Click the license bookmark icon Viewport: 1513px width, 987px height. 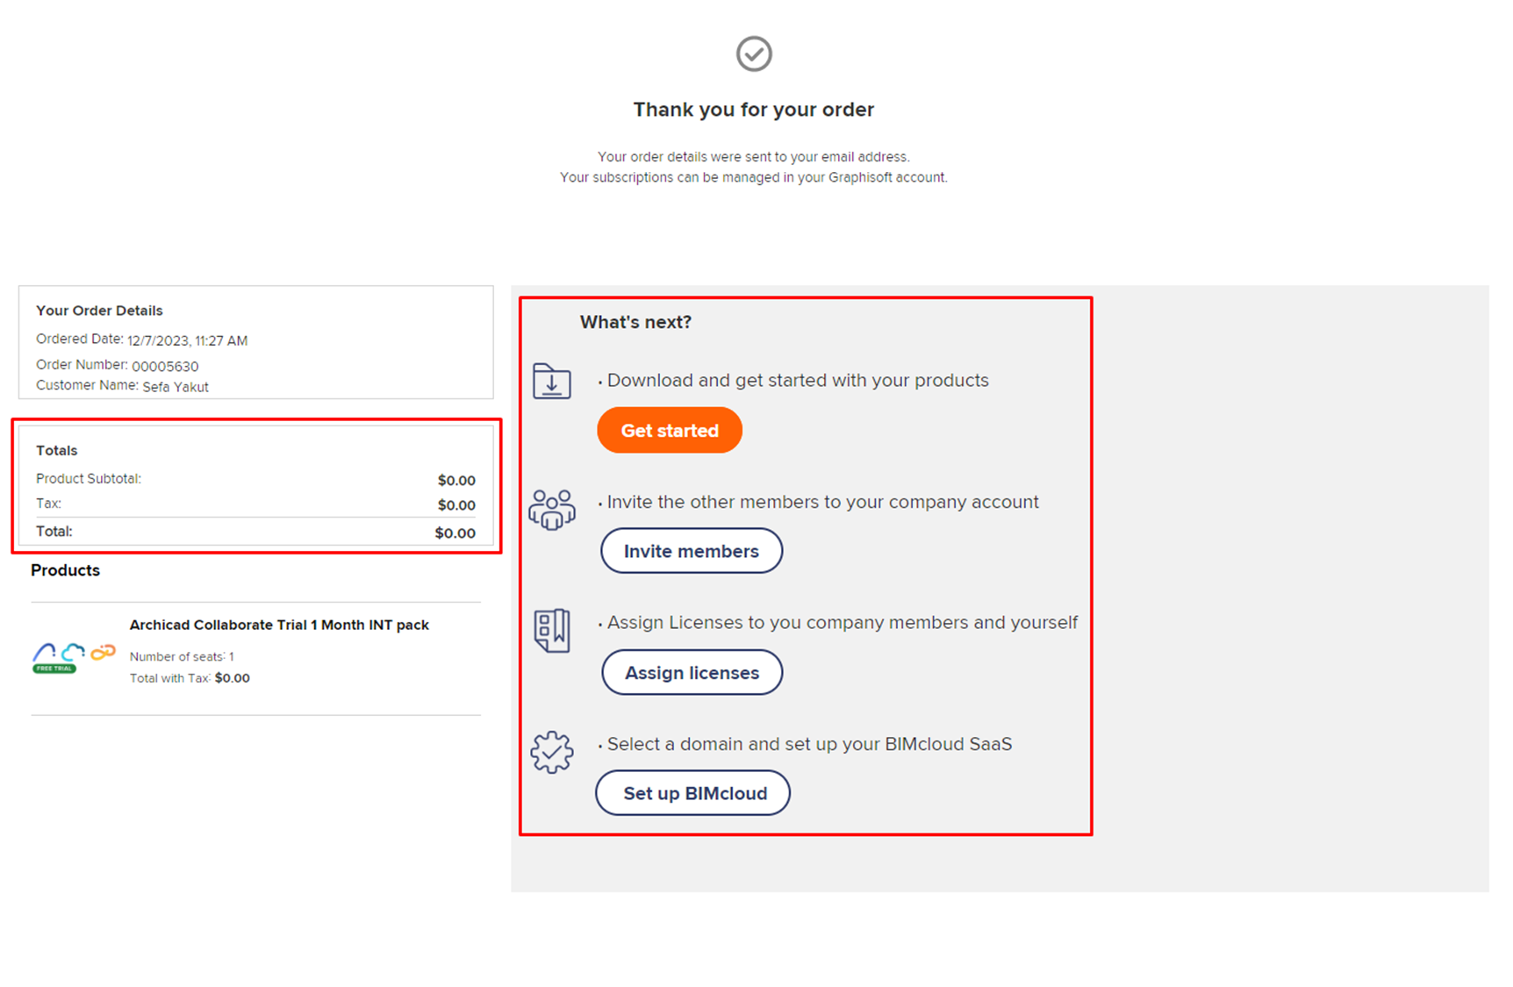552,631
